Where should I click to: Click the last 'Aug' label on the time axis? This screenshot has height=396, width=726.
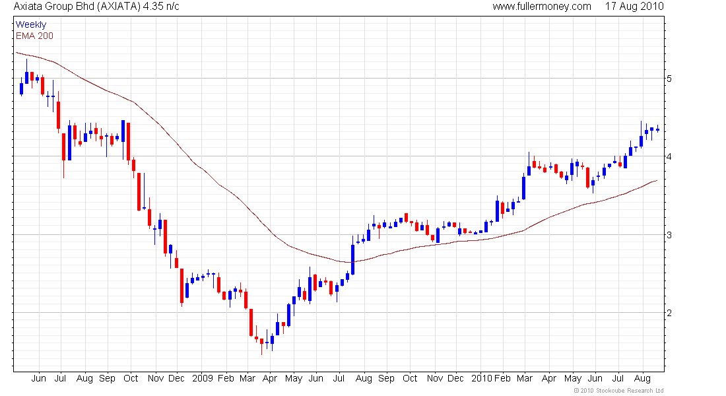click(x=642, y=378)
